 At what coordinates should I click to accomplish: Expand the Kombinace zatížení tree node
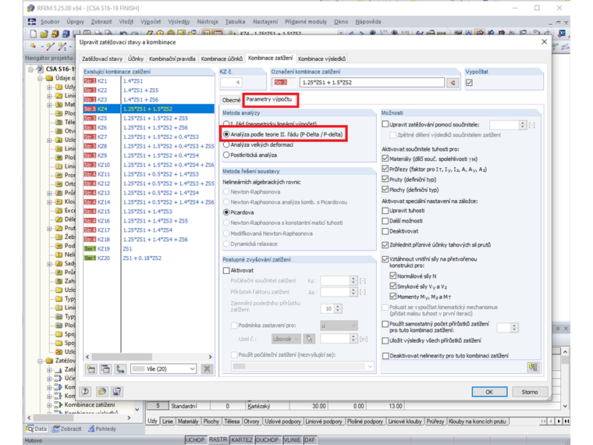[49, 405]
